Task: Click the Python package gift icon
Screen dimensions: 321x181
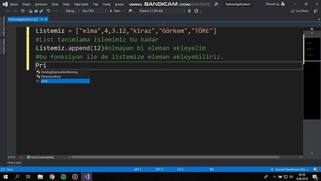Action: 190,11
